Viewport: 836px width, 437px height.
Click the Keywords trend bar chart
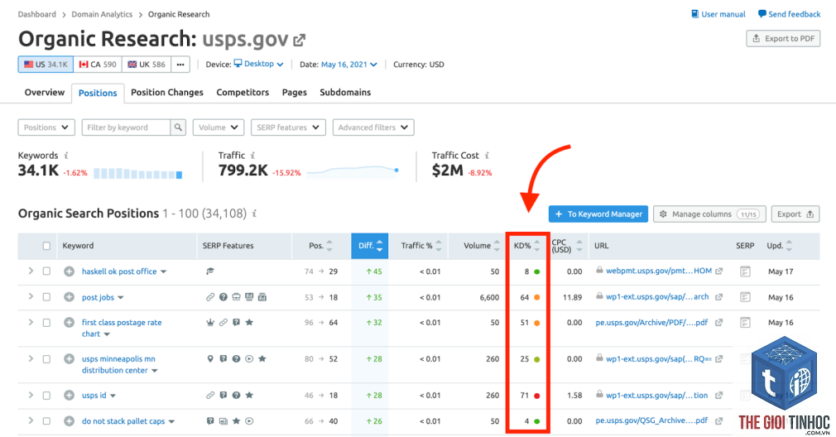tap(138, 173)
